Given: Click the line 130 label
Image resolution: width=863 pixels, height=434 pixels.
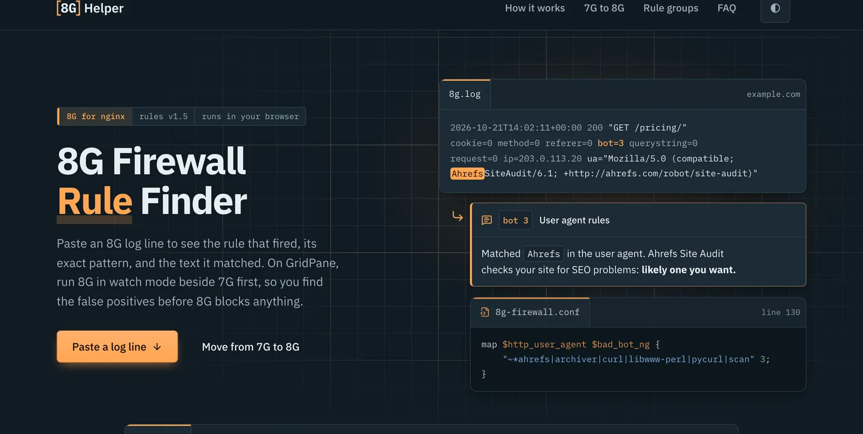Looking at the screenshot, I should (x=780, y=312).
